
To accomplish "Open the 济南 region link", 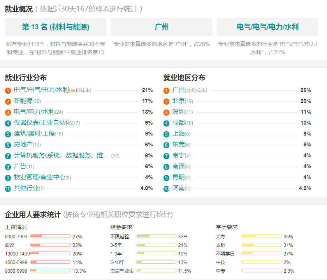I will tap(179, 188).
